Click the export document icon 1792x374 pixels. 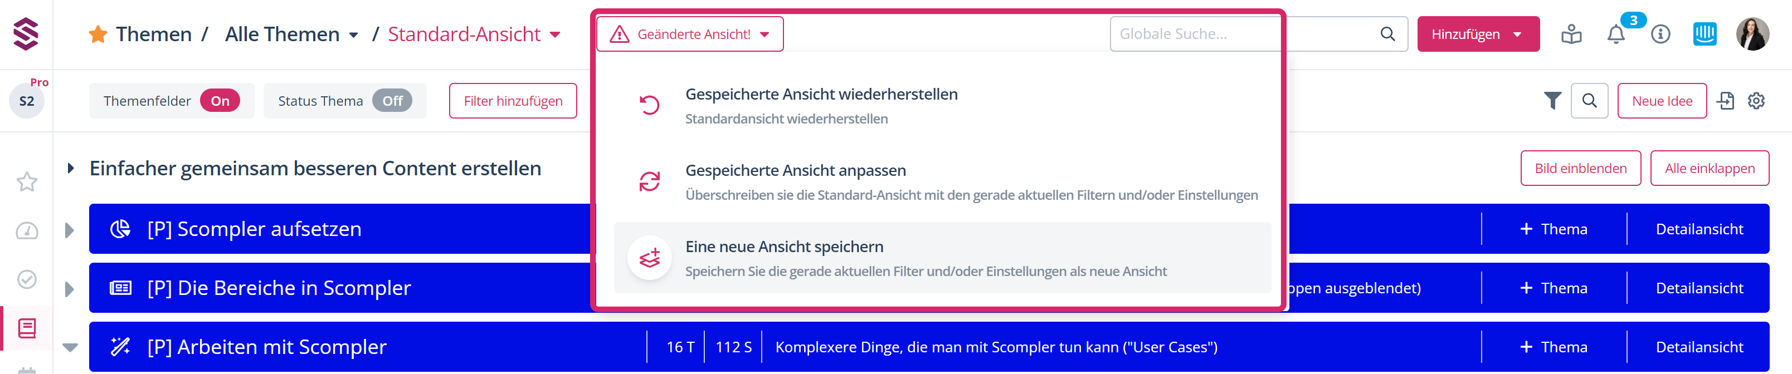click(x=1725, y=101)
